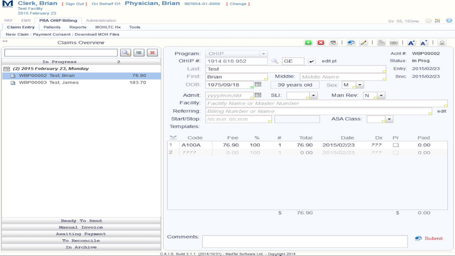Click the search magnifier button in Claims Overview
The width and height of the screenshot is (455, 256).
point(126,53)
